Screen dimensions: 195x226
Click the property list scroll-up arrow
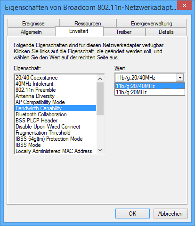point(100,79)
